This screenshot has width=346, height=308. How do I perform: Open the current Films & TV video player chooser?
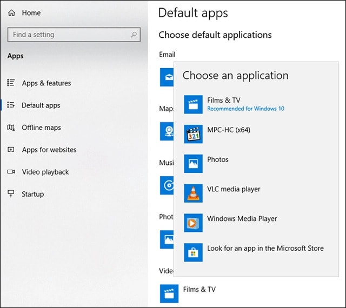pos(188,293)
